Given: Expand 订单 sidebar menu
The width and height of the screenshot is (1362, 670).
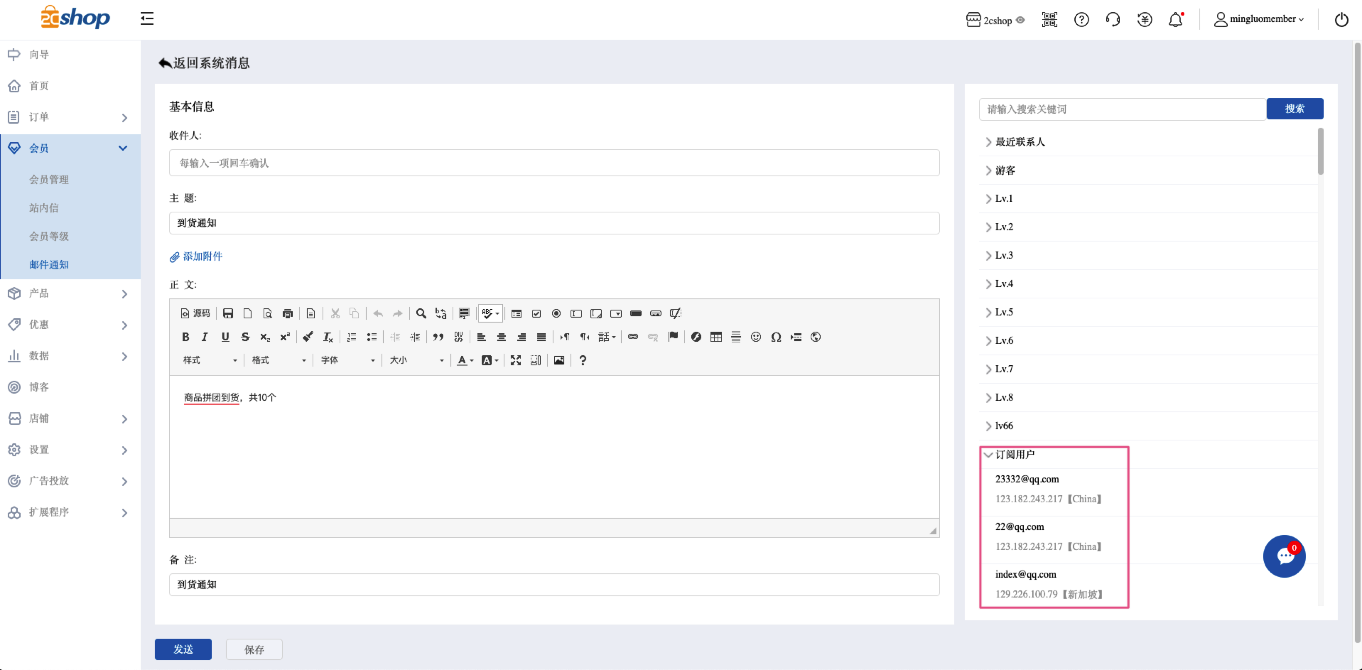Looking at the screenshot, I should (70, 117).
